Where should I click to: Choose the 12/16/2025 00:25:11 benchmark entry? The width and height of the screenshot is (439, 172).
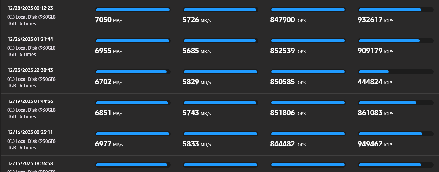click(x=220, y=140)
